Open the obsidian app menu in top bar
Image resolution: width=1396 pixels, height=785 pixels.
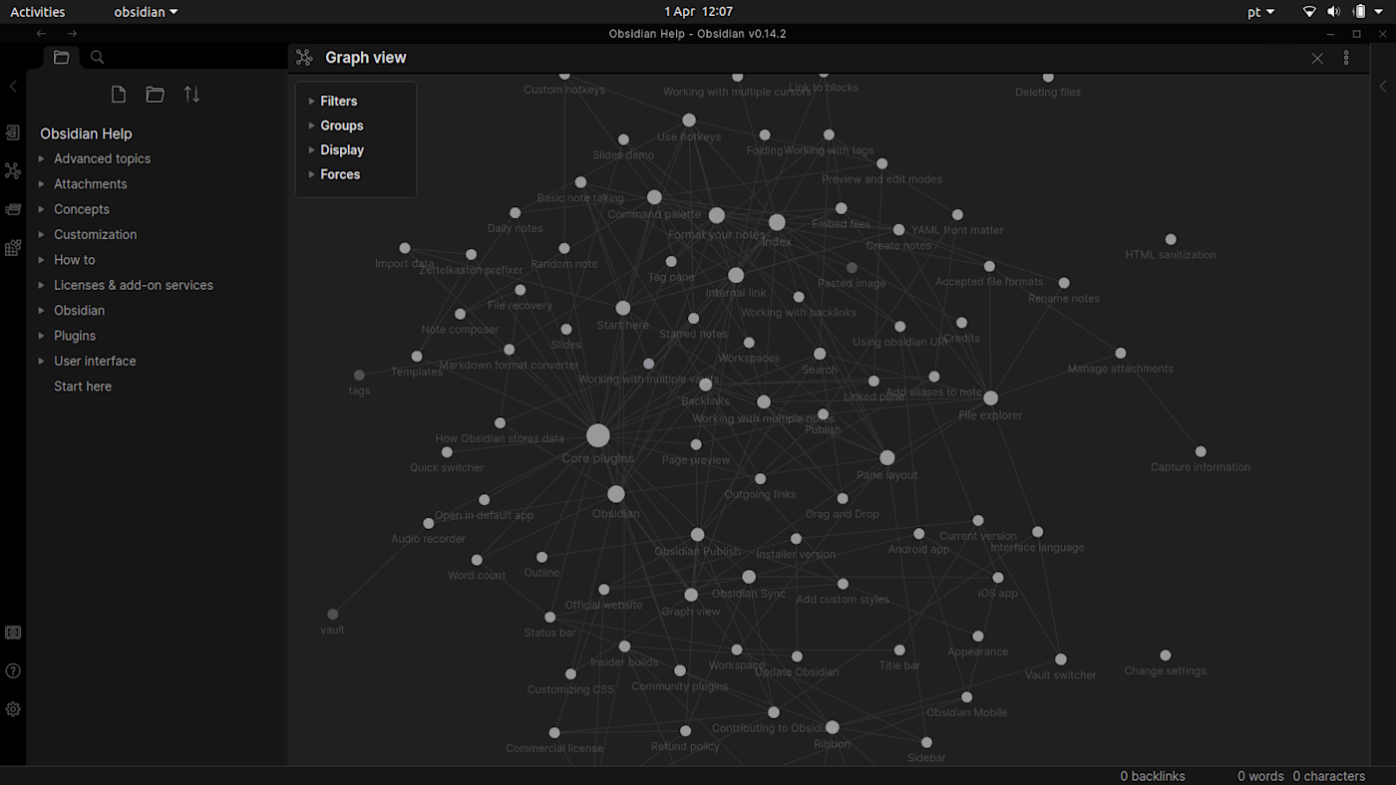tap(146, 12)
